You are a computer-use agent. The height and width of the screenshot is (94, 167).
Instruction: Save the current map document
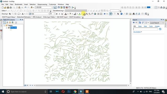tap(8, 8)
